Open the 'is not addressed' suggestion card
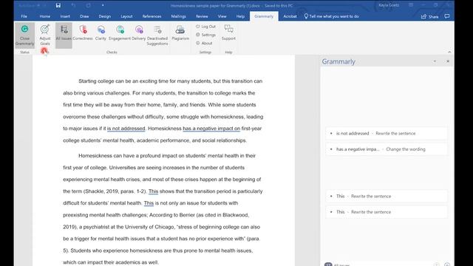This screenshot has height=266, width=473. (387, 133)
